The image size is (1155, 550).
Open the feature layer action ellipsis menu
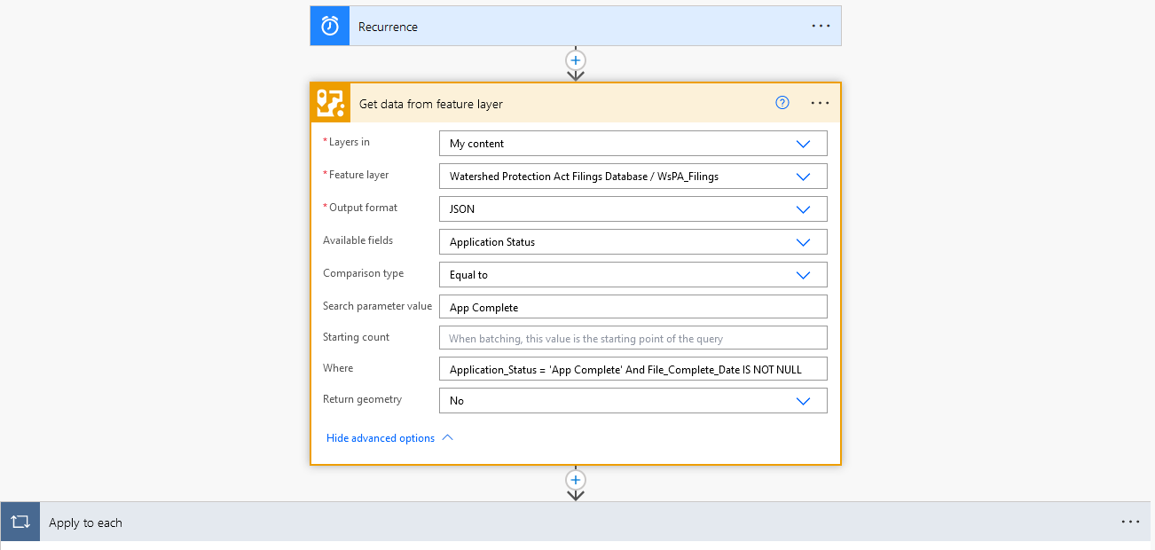point(821,103)
